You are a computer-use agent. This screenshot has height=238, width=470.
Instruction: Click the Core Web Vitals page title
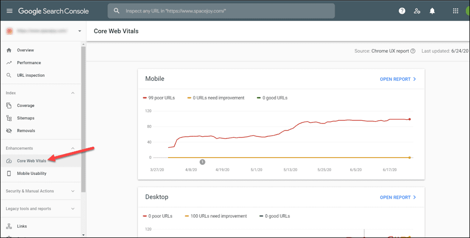(x=116, y=31)
